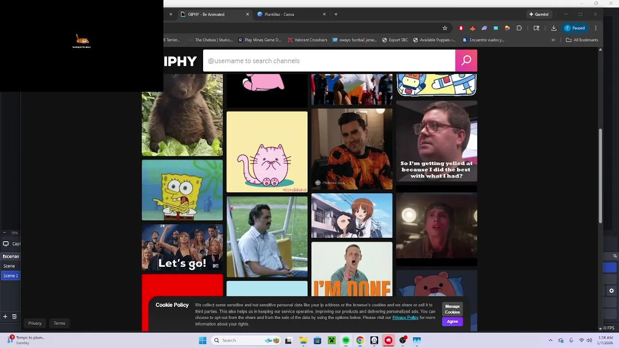Select Scene 2 in OBS scenes list
This screenshot has width=619, height=348.
pos(11,275)
